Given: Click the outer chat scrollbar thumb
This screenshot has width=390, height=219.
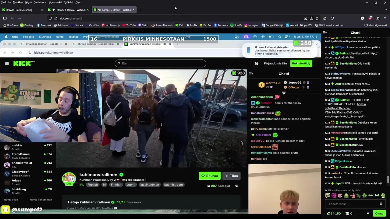Looking at the screenshot, I should 388,179.
